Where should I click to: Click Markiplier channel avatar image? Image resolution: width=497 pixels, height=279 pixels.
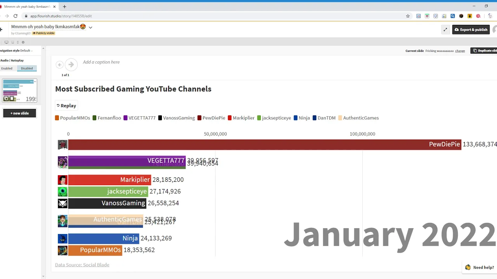(x=63, y=180)
